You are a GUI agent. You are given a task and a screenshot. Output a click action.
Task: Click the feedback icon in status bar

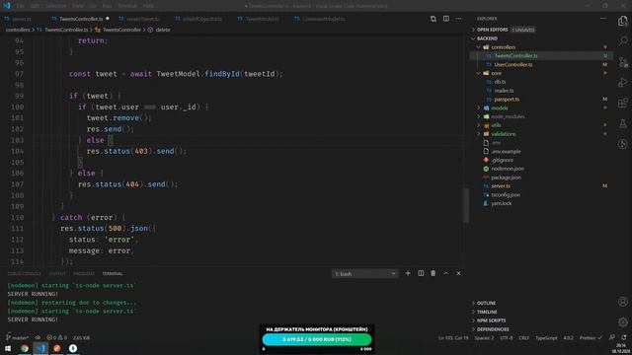pos(612,337)
